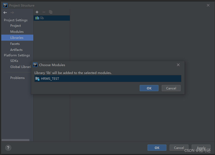The height and width of the screenshot is (155, 215).
Task: Click the HRMS_TEST module folder icon
Action: [37, 79]
